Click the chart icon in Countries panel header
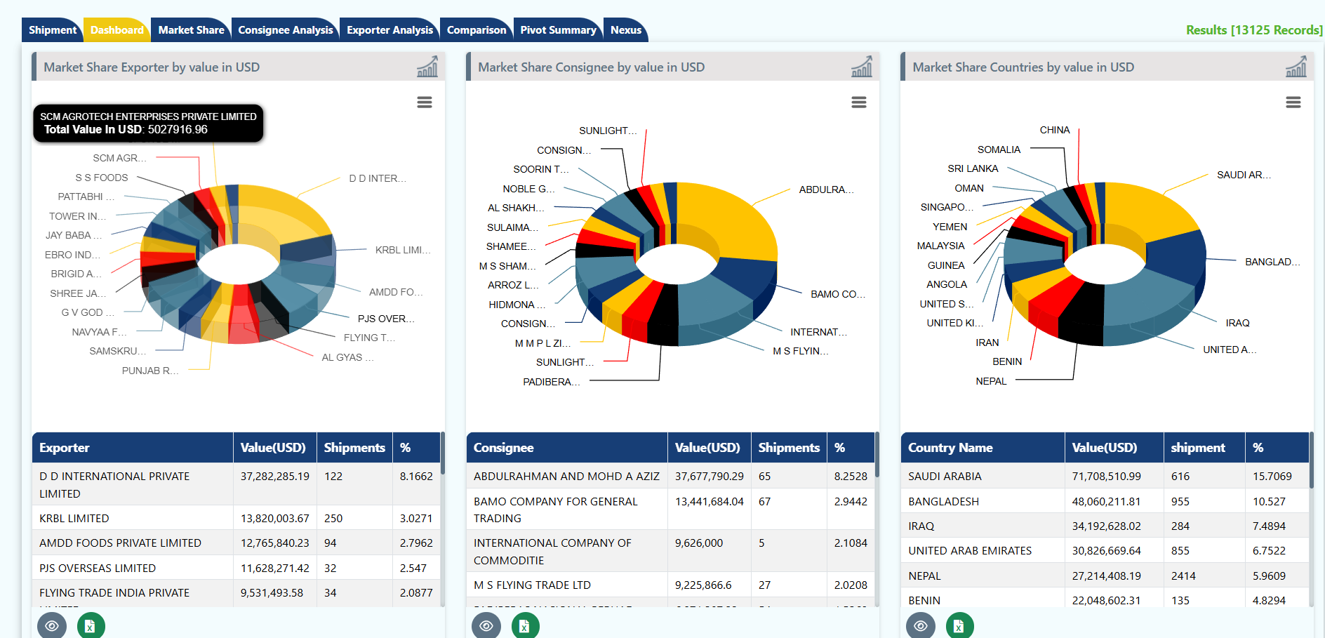 point(1296,67)
